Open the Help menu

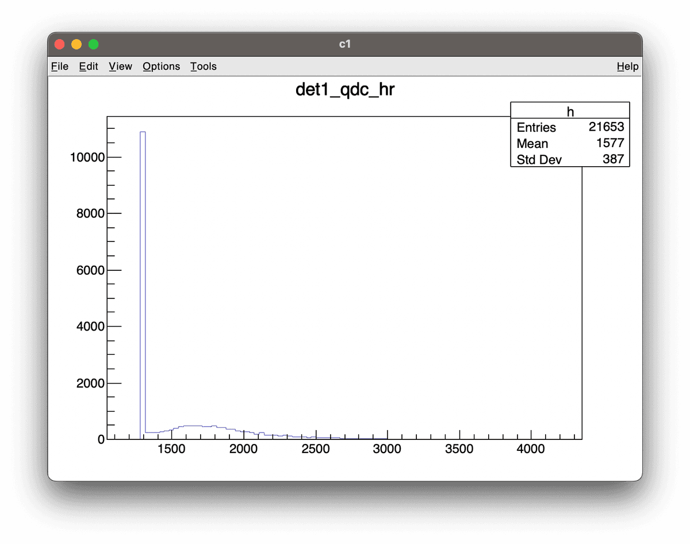627,66
